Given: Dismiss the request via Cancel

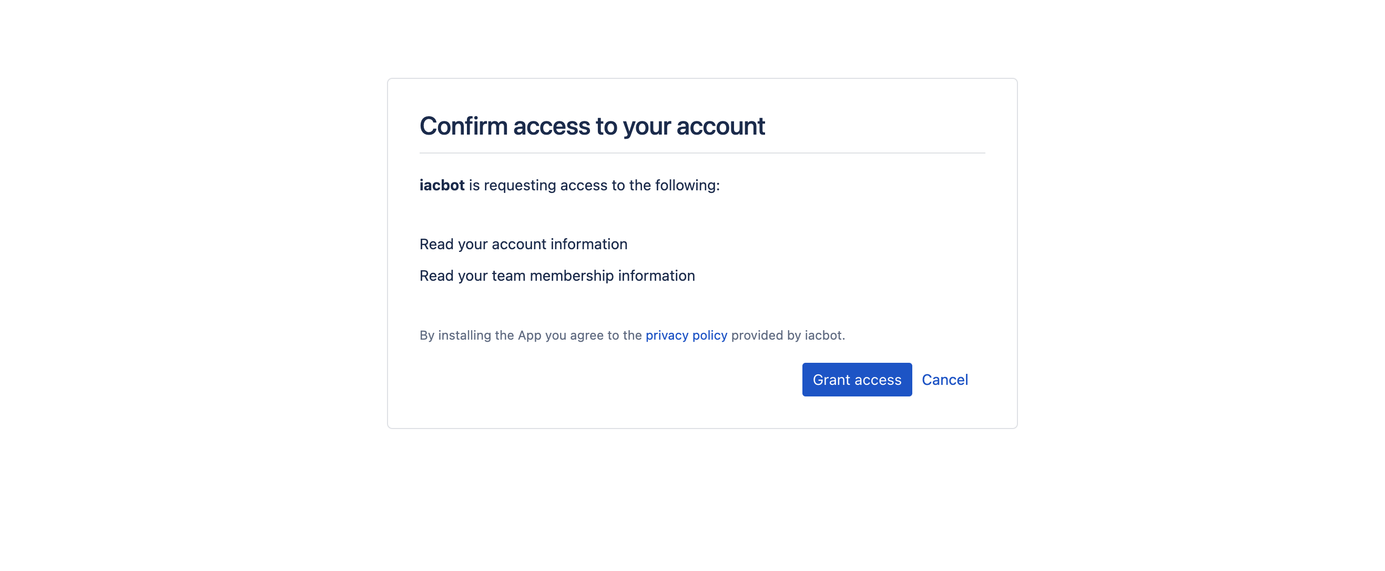Looking at the screenshot, I should [x=945, y=380].
